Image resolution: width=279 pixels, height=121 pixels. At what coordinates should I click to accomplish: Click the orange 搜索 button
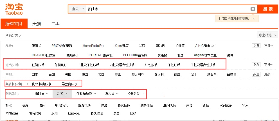(x=268, y=9)
